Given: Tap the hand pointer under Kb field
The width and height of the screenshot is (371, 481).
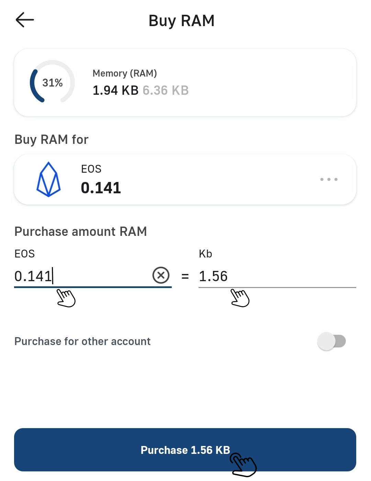Looking at the screenshot, I should pyautogui.click(x=240, y=298).
